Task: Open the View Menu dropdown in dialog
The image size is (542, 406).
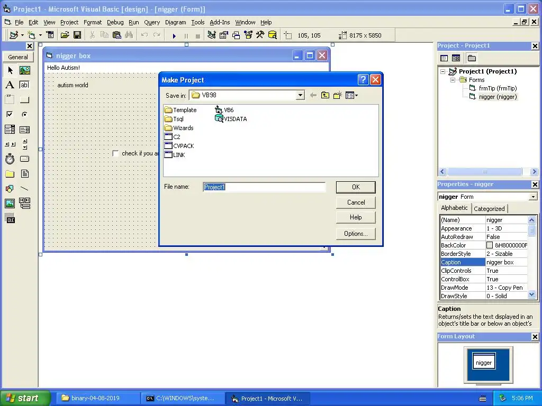Action: tap(351, 95)
